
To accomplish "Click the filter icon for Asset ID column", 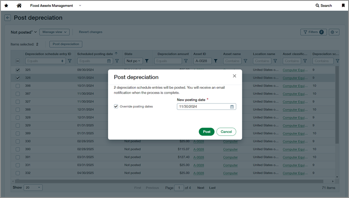I will click(216, 61).
